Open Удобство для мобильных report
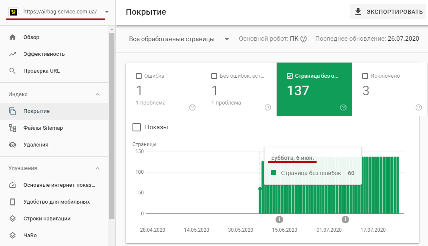Viewport: 428px width, 246px height. (54, 202)
